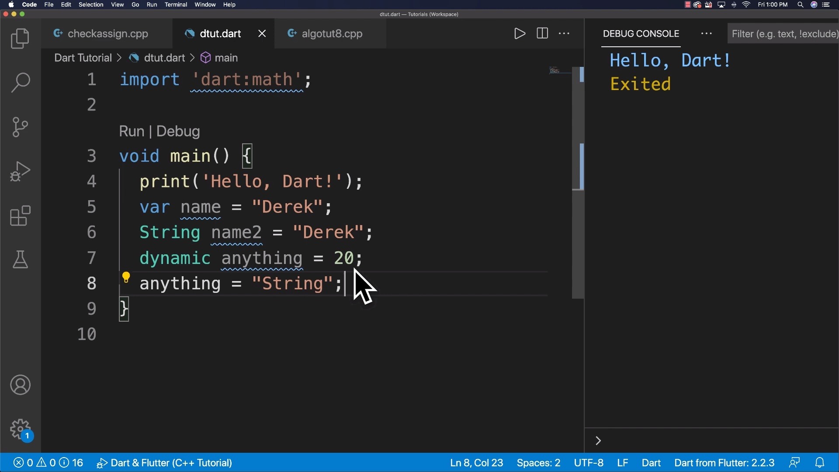Viewport: 839px width, 472px height.
Task: Open problems count in status bar
Action: click(x=48, y=463)
